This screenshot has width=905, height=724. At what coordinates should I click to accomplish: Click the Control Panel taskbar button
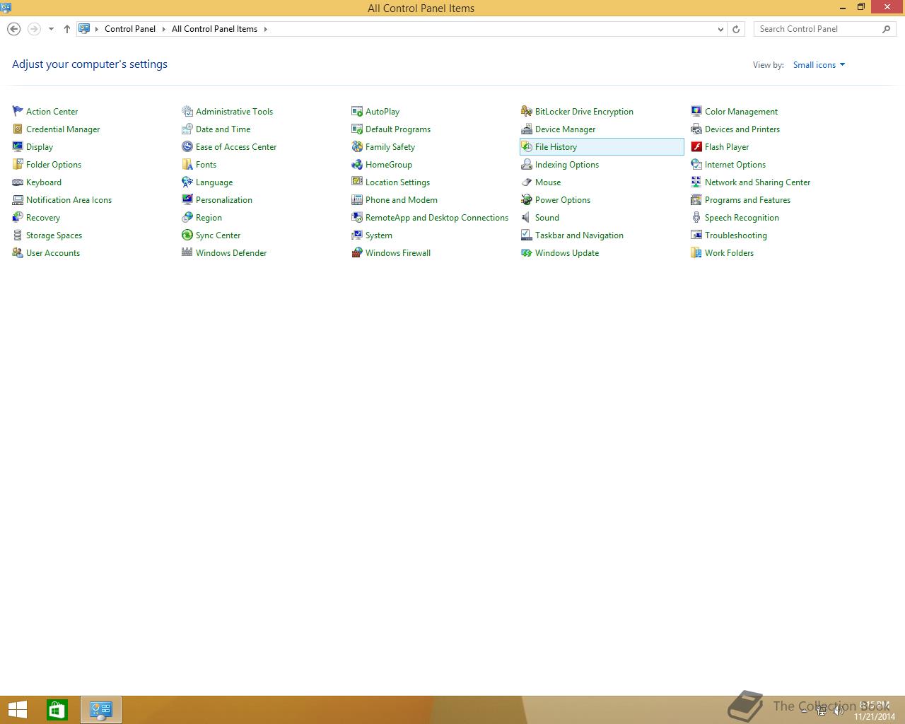(x=101, y=710)
